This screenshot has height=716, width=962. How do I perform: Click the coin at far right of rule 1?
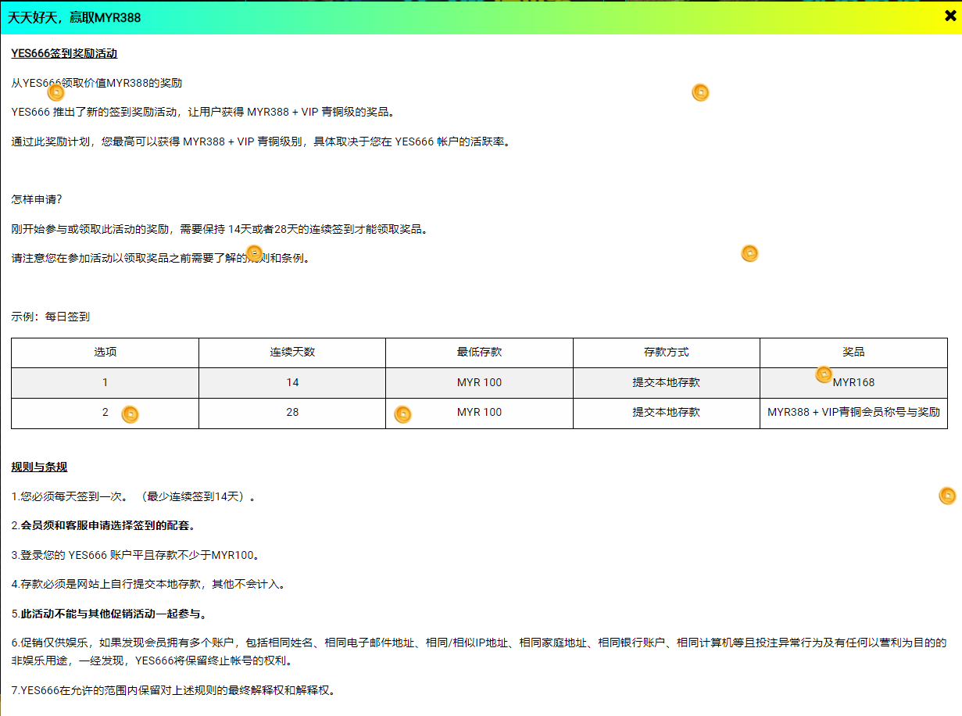[x=947, y=496]
